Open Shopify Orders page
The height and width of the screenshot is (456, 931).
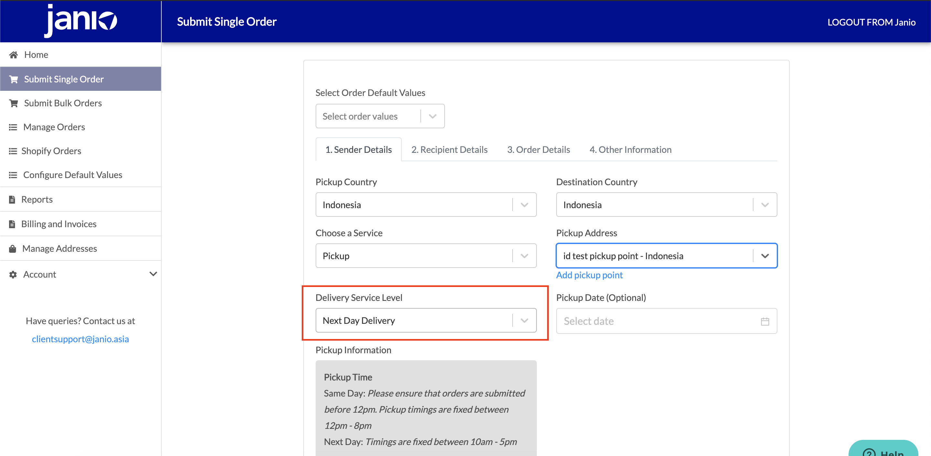click(81, 151)
